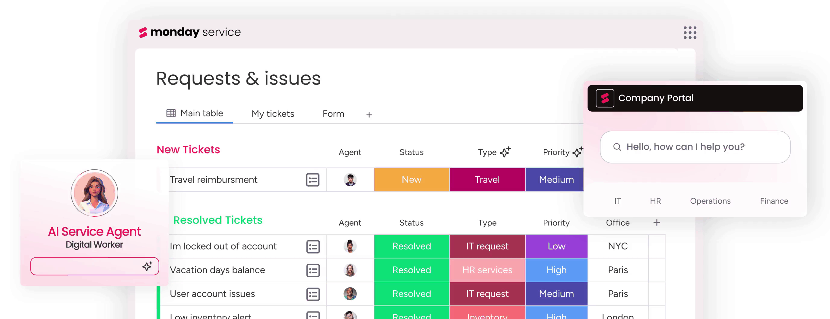Open updates icon for User account issues
This screenshot has height=319, width=830.
[x=312, y=294]
